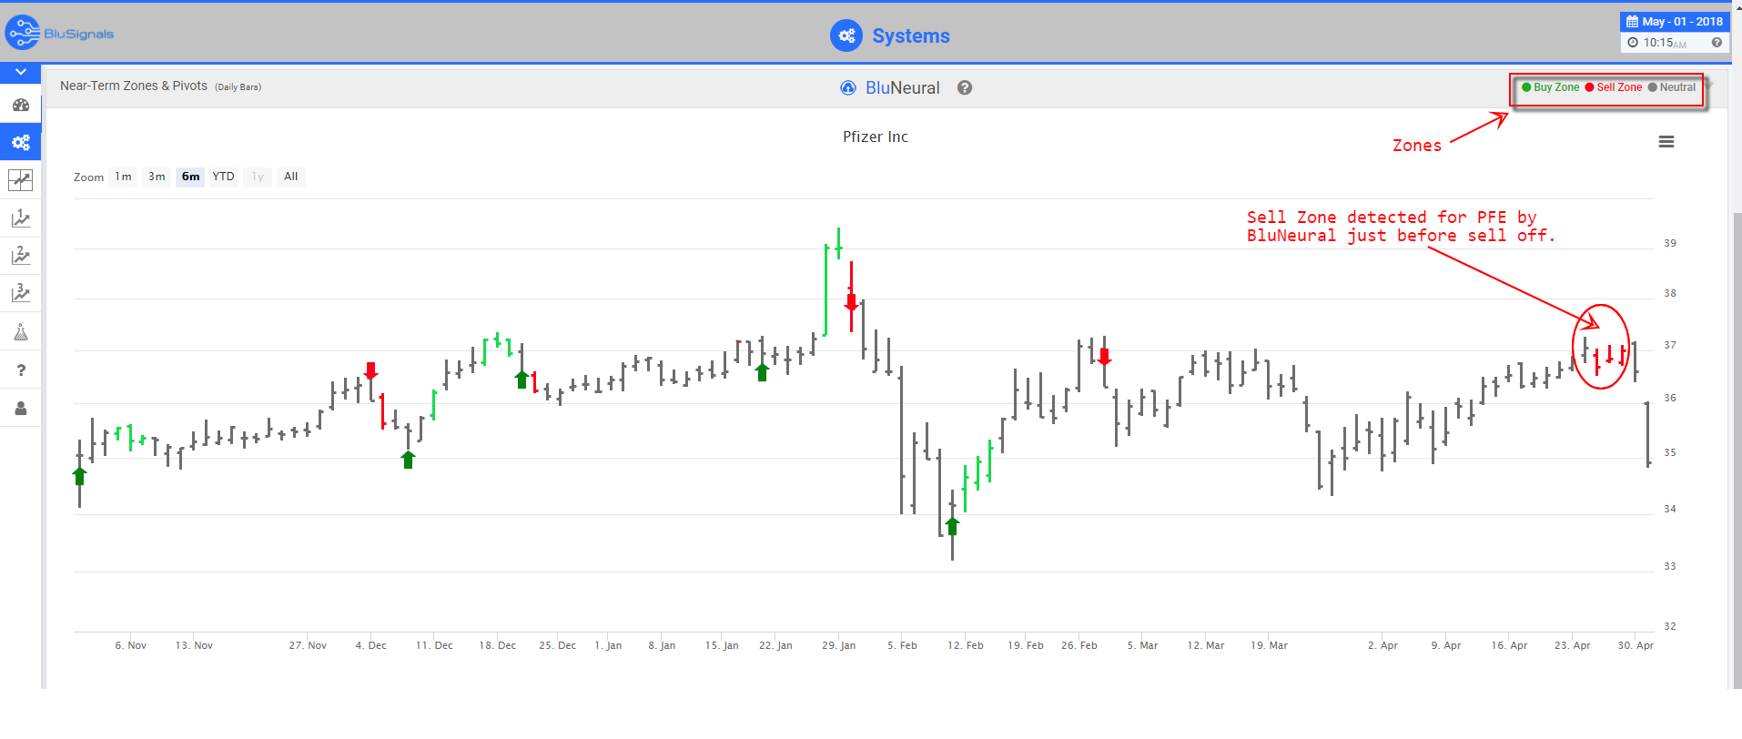This screenshot has width=1742, height=739.
Task: Click the help icon beside 10:15 AM
Action: click(1717, 43)
